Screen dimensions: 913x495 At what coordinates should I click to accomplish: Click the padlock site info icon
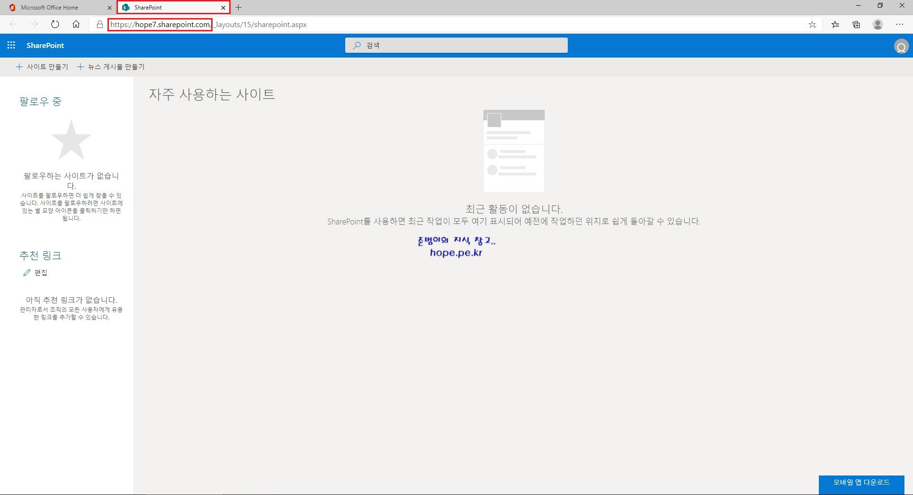point(99,24)
